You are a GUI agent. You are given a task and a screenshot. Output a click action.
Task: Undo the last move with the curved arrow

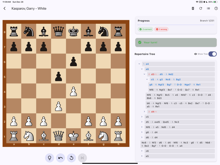click(x=60, y=158)
